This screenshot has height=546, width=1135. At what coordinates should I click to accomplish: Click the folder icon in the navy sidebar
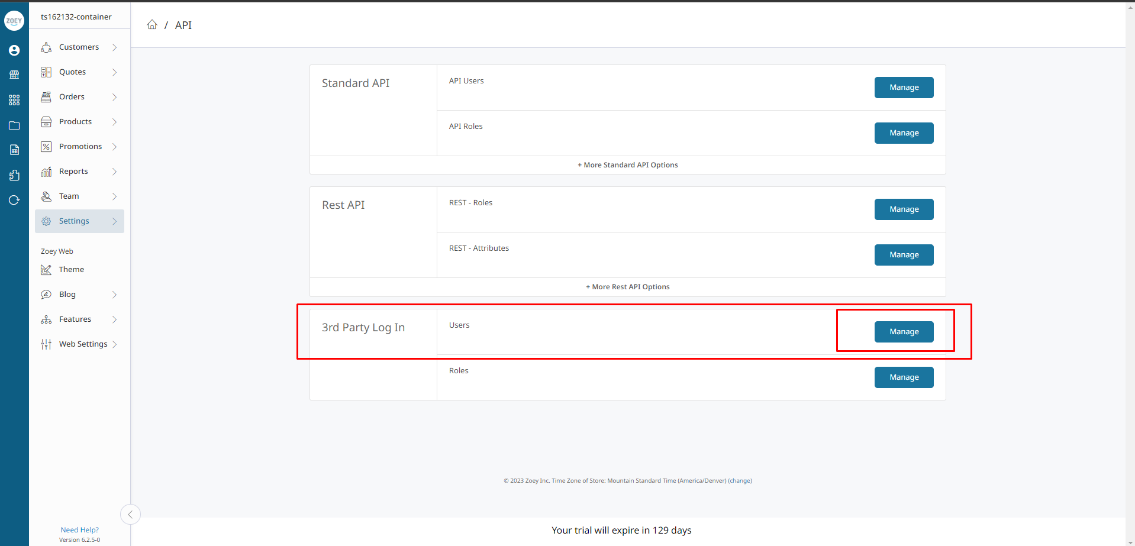pyautogui.click(x=14, y=125)
